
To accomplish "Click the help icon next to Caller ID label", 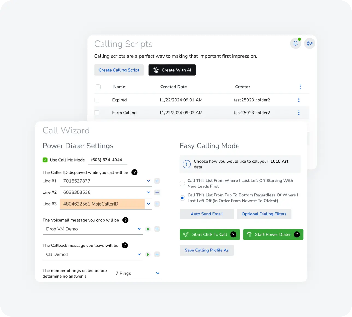I will [x=134, y=172].
